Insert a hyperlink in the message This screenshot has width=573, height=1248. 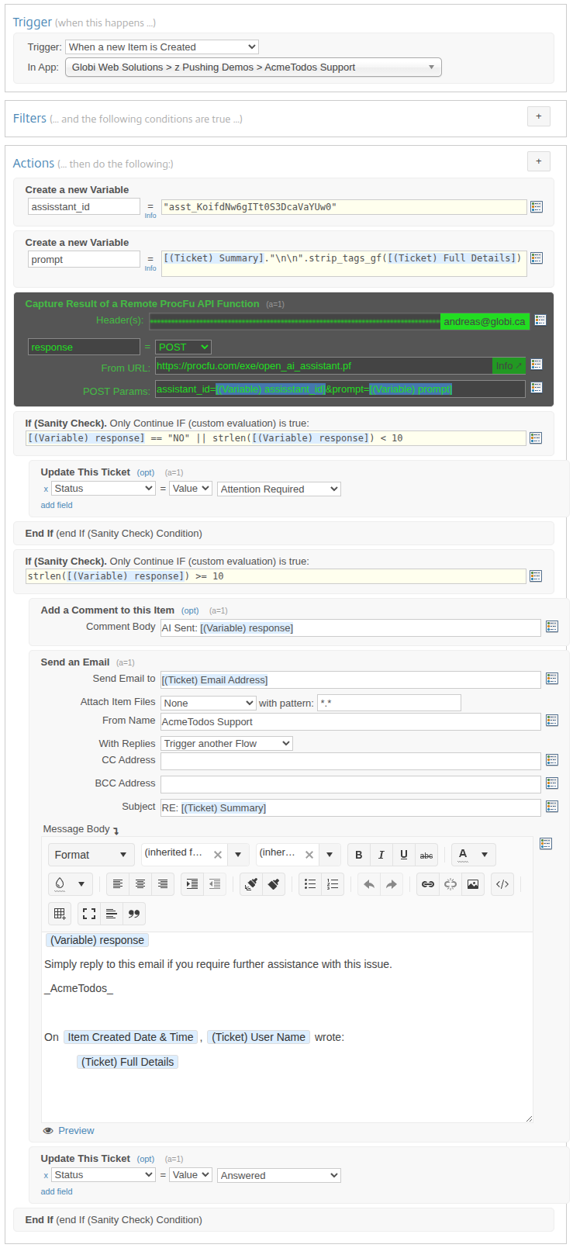[x=428, y=884]
